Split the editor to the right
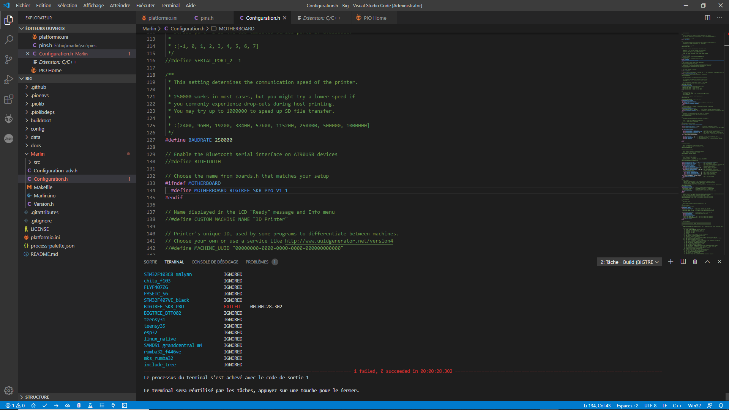Screen dimensions: 729x410 point(707,18)
